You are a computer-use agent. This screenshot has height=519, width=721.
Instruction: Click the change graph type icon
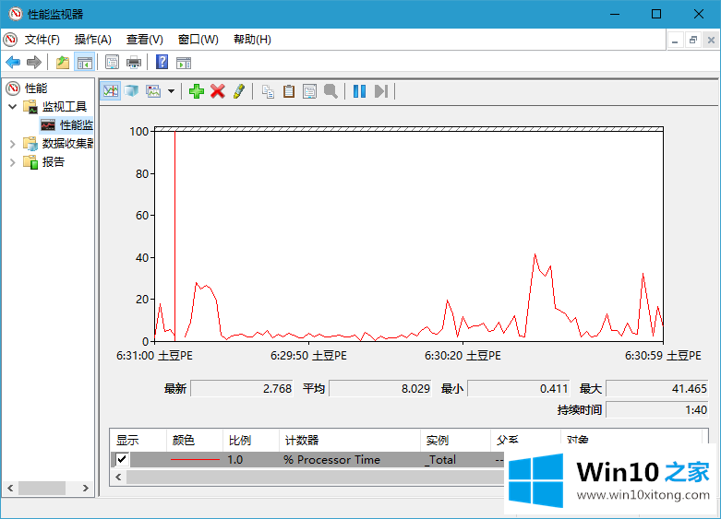(153, 91)
